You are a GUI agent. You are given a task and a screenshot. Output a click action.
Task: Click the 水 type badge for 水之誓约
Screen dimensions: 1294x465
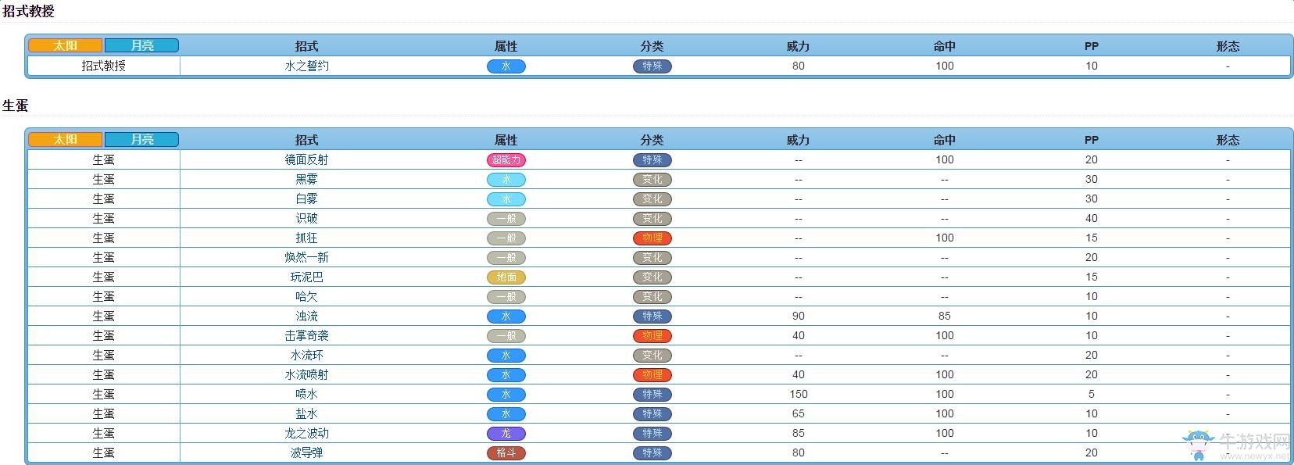pyautogui.click(x=506, y=66)
